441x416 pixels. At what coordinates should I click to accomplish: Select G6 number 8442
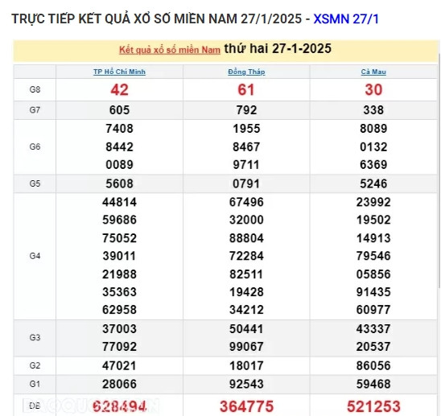(120, 146)
